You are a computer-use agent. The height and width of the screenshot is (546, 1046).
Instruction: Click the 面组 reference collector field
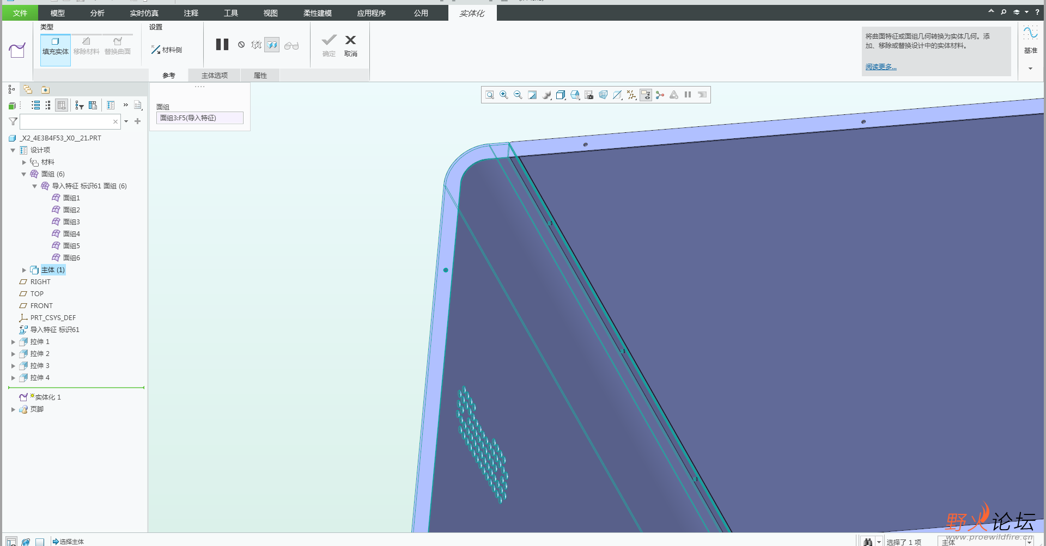coord(200,118)
